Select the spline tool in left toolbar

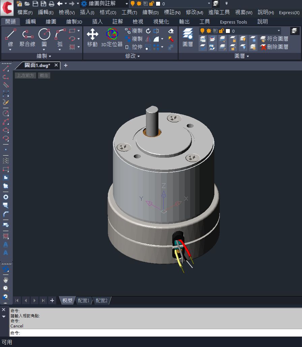[x=6, y=94]
